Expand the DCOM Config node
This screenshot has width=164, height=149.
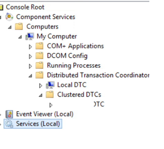[30, 56]
